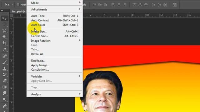The height and width of the screenshot is (112, 200).
Task: Select the Gradient tool
Action: (x=4, y=87)
